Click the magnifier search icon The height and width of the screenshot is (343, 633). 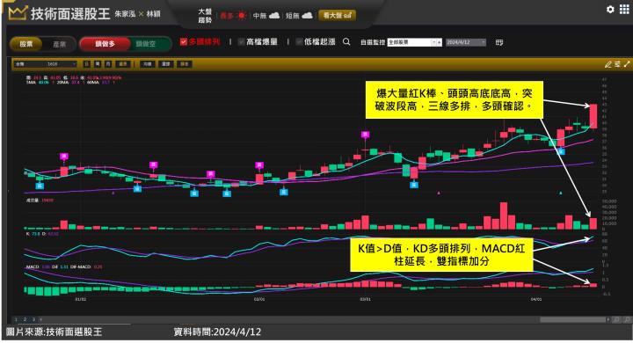346,41
